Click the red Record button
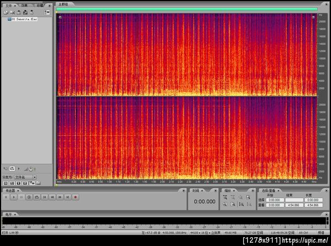Image resolution: width=331 pixels, height=246 pixels. coord(76,197)
